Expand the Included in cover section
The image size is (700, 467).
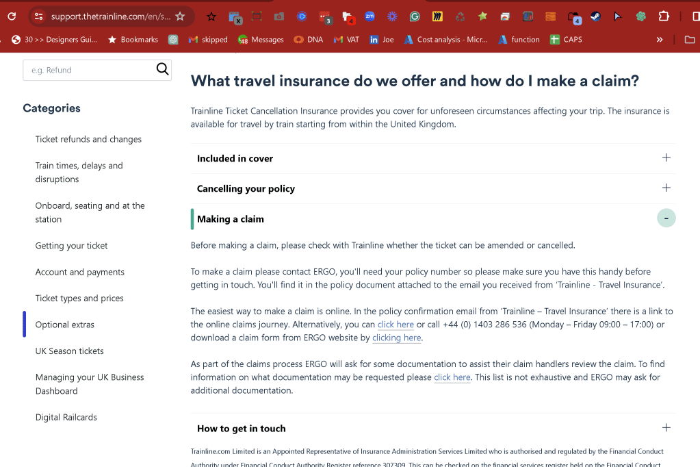(x=666, y=157)
